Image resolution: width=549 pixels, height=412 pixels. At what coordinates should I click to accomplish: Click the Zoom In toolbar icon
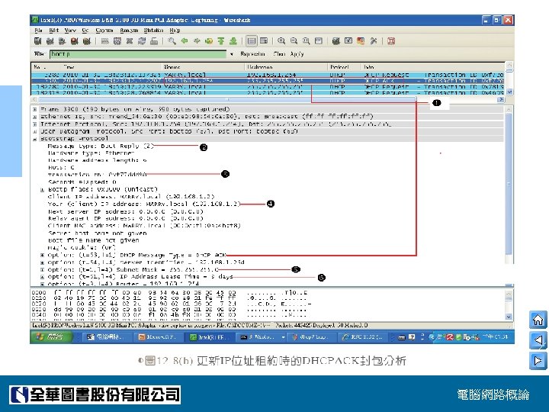click(281, 41)
